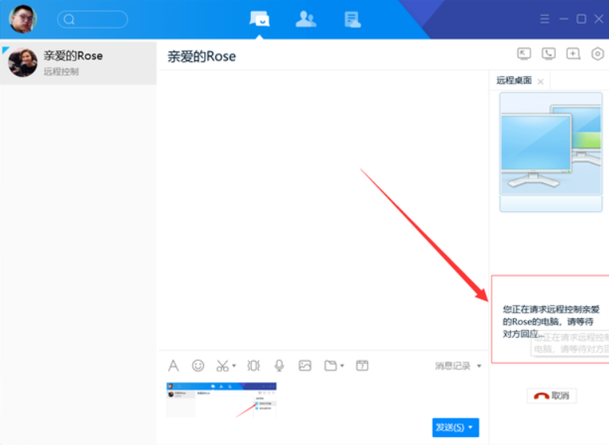Click the remote screen share icon
This screenshot has height=445, width=609.
524,54
